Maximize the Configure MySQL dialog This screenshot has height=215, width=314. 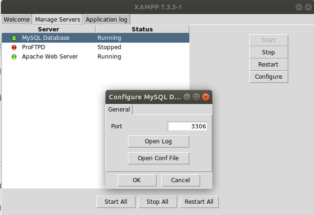[x=196, y=97]
